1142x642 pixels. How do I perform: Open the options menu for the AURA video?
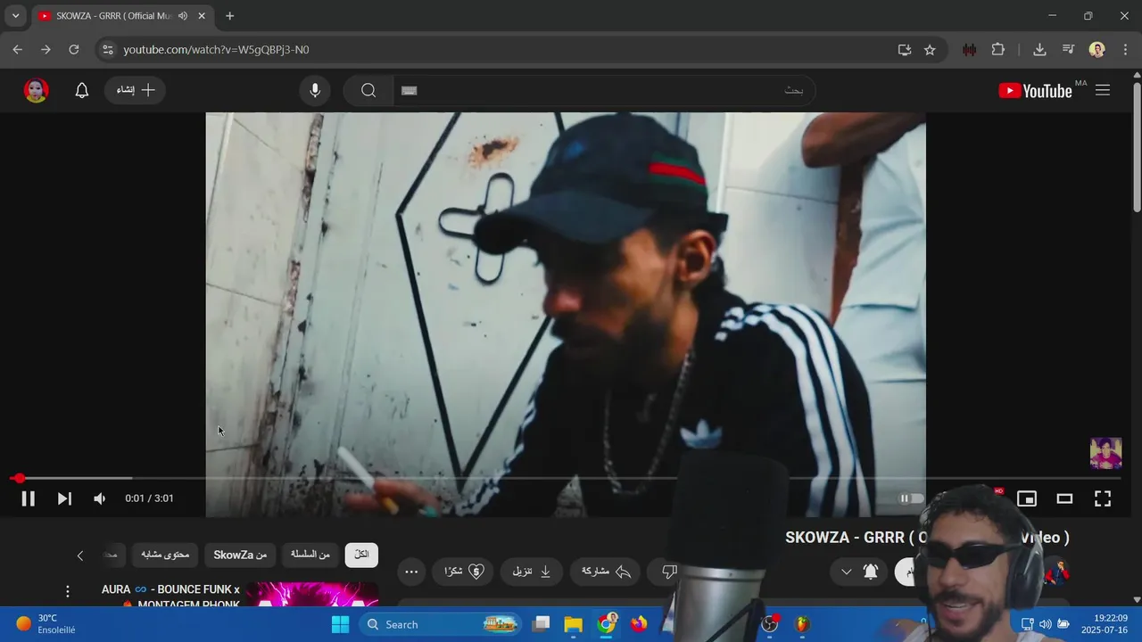click(x=67, y=591)
